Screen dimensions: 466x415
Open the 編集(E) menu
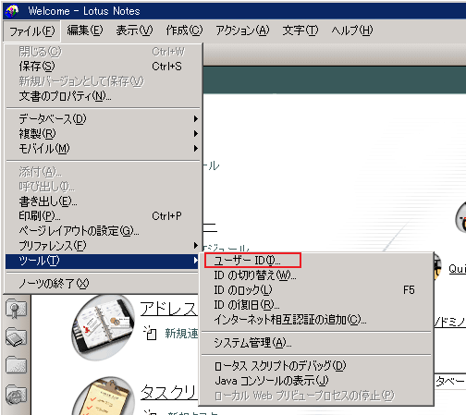[85, 31]
